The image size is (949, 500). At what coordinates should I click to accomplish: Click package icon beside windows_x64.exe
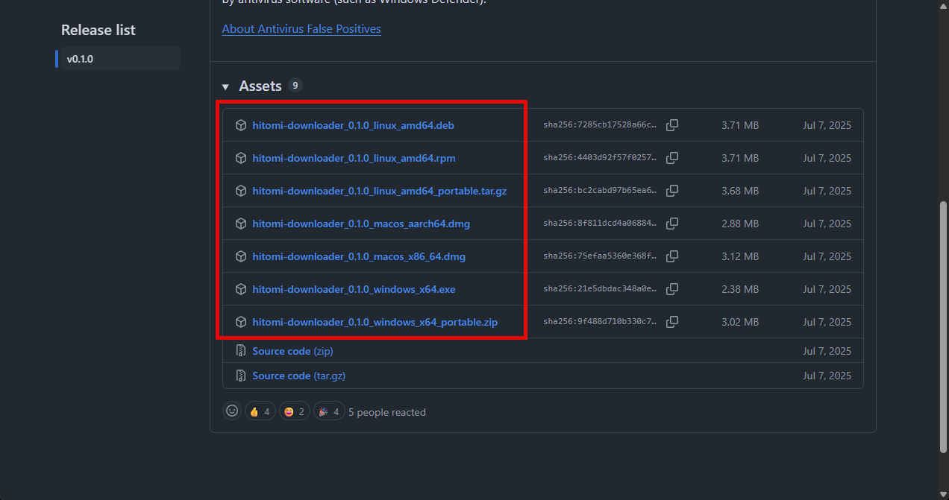(x=241, y=289)
